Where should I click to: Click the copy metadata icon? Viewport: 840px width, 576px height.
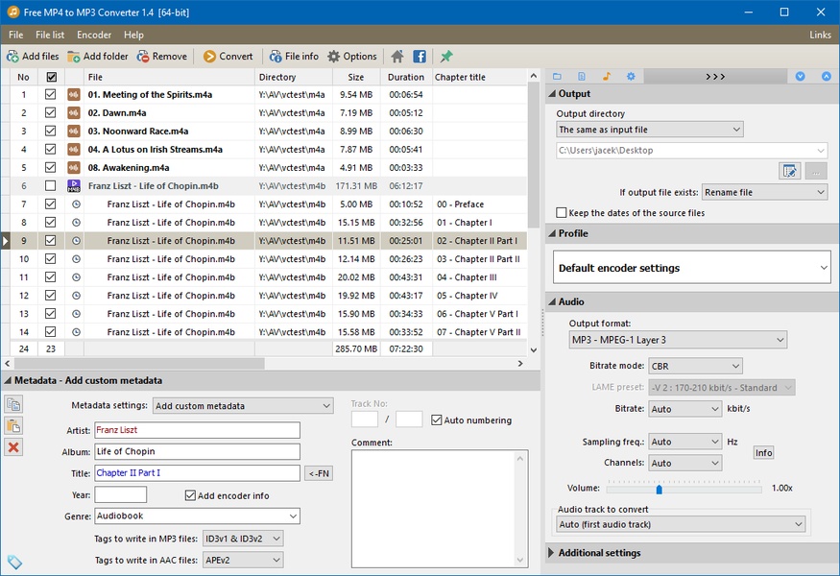tap(13, 404)
